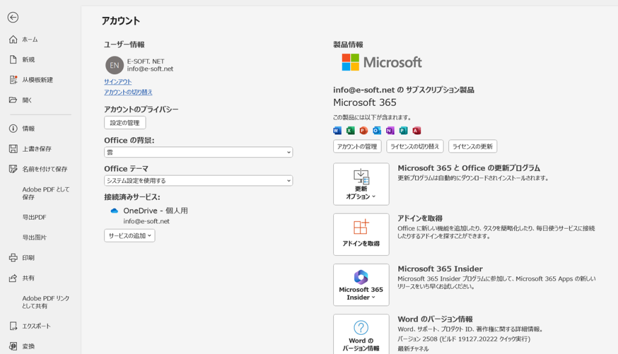Click the save-as icon for 名前を付けて保存
This screenshot has height=354, width=618.
click(x=13, y=169)
